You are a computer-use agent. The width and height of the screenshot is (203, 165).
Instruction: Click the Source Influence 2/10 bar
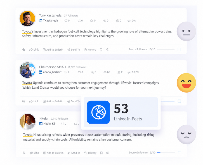click(166, 153)
